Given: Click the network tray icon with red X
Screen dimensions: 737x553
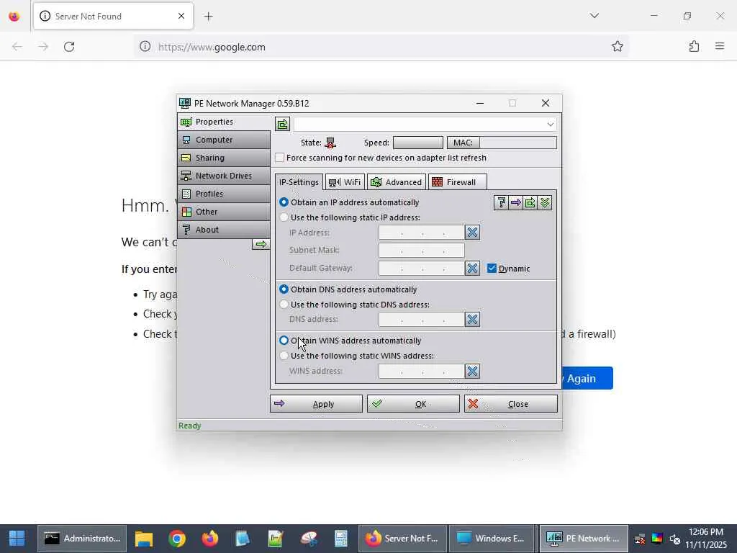Looking at the screenshot, I should tap(640, 539).
